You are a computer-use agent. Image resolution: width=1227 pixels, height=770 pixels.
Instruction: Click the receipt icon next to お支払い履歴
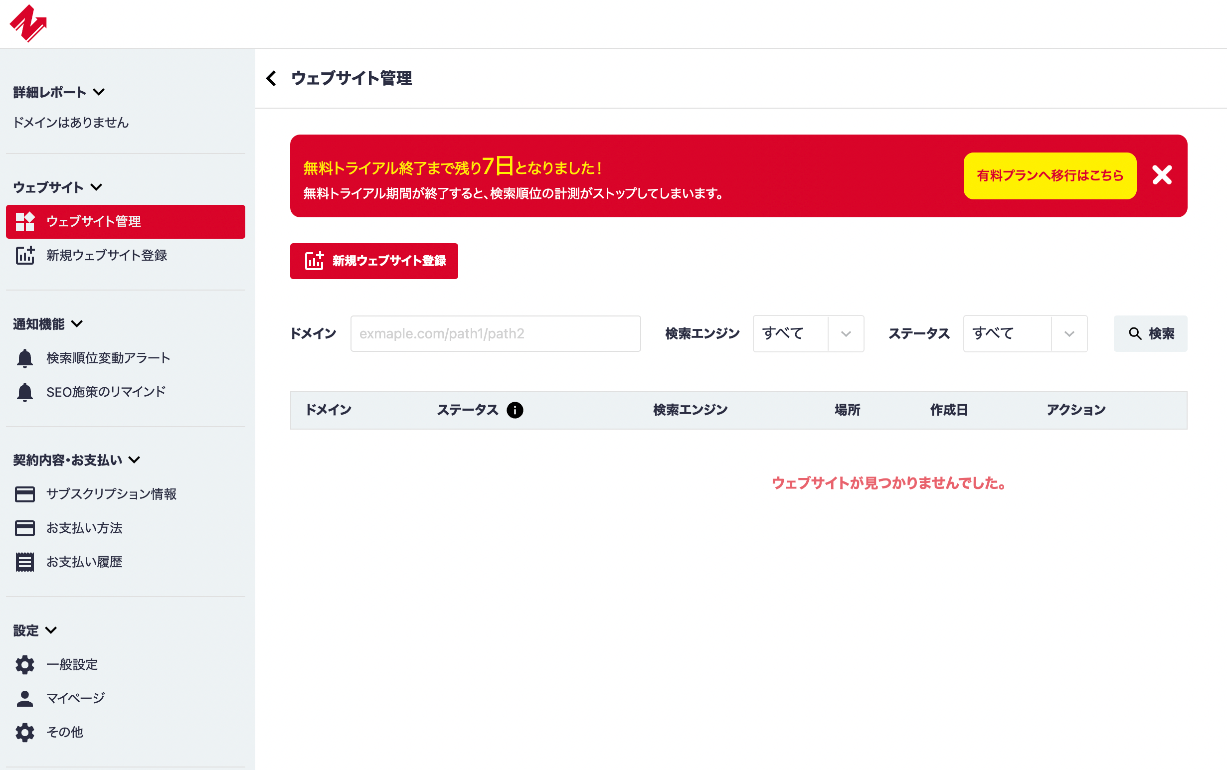[x=25, y=561]
